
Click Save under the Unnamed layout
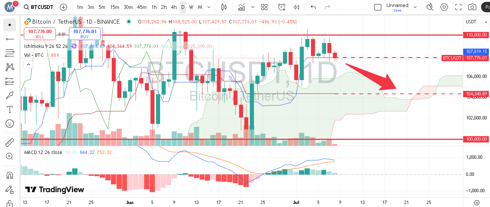tap(397, 10)
